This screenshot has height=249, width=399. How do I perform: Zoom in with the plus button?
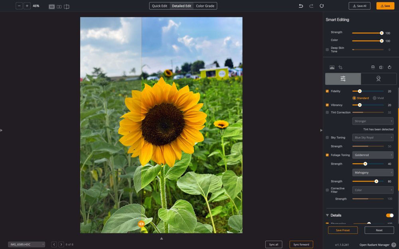[x=27, y=6]
